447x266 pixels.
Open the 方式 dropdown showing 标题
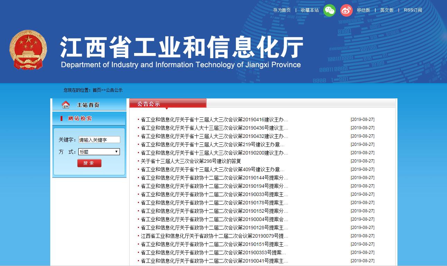[x=99, y=152]
